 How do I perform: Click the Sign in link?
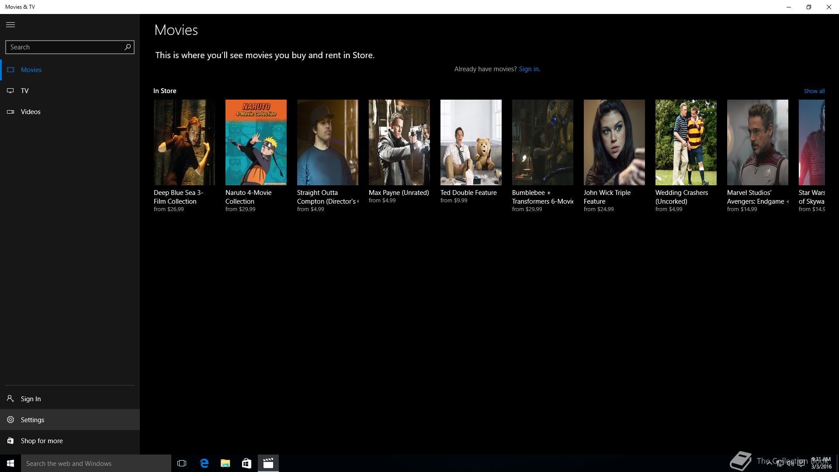tap(529, 69)
